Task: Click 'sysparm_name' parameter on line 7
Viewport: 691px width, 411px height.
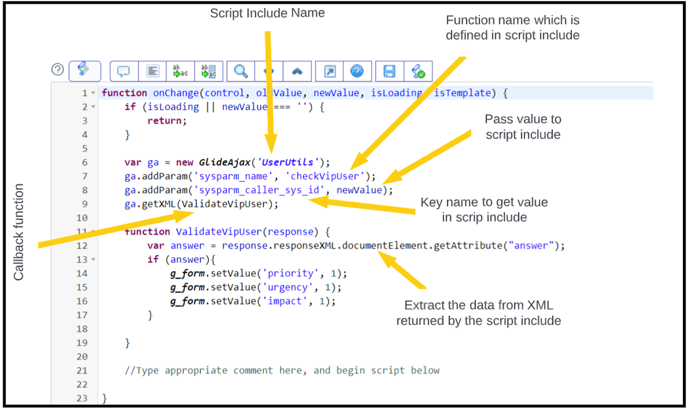Action: point(234,176)
